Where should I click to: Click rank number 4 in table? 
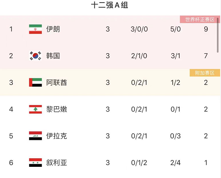pos(11,109)
